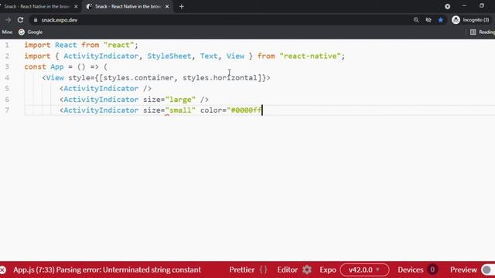The height and width of the screenshot is (278, 495).
Task: Click the address bar showing snack.expo.dev
Action: tap(221, 20)
